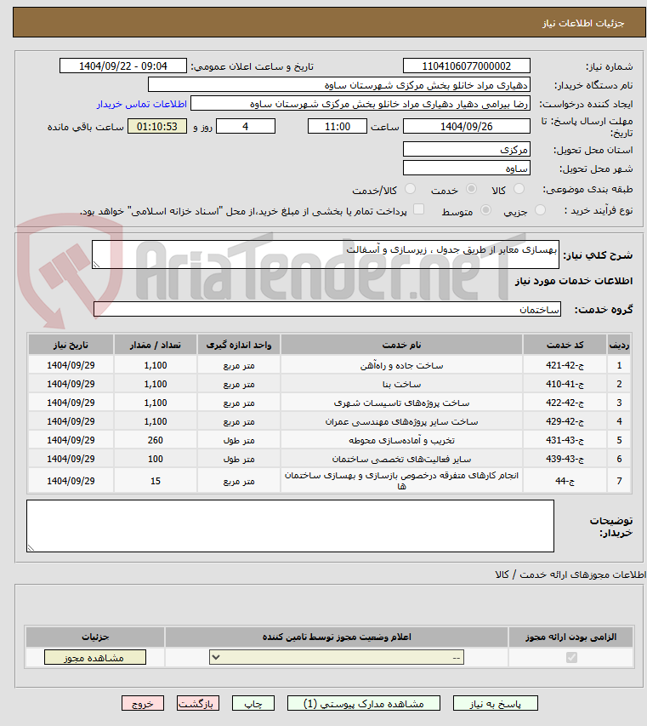Screen dimensions: 647x726
Task: Click the مشاهده مجوز button
Action: [x=95, y=657]
